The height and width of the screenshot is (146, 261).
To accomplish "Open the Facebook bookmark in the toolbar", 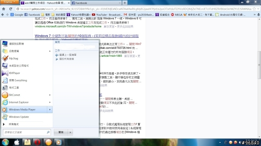I will tap(32, 15).
